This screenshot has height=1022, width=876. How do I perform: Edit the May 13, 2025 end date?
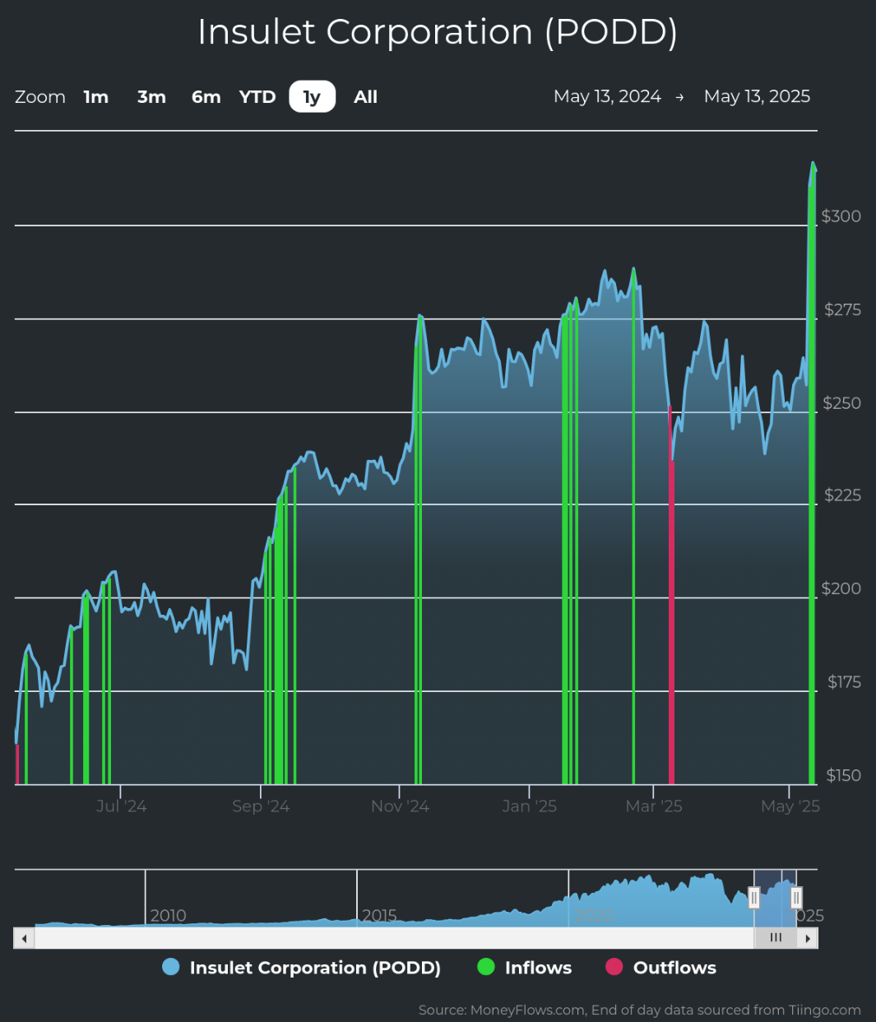click(x=757, y=96)
